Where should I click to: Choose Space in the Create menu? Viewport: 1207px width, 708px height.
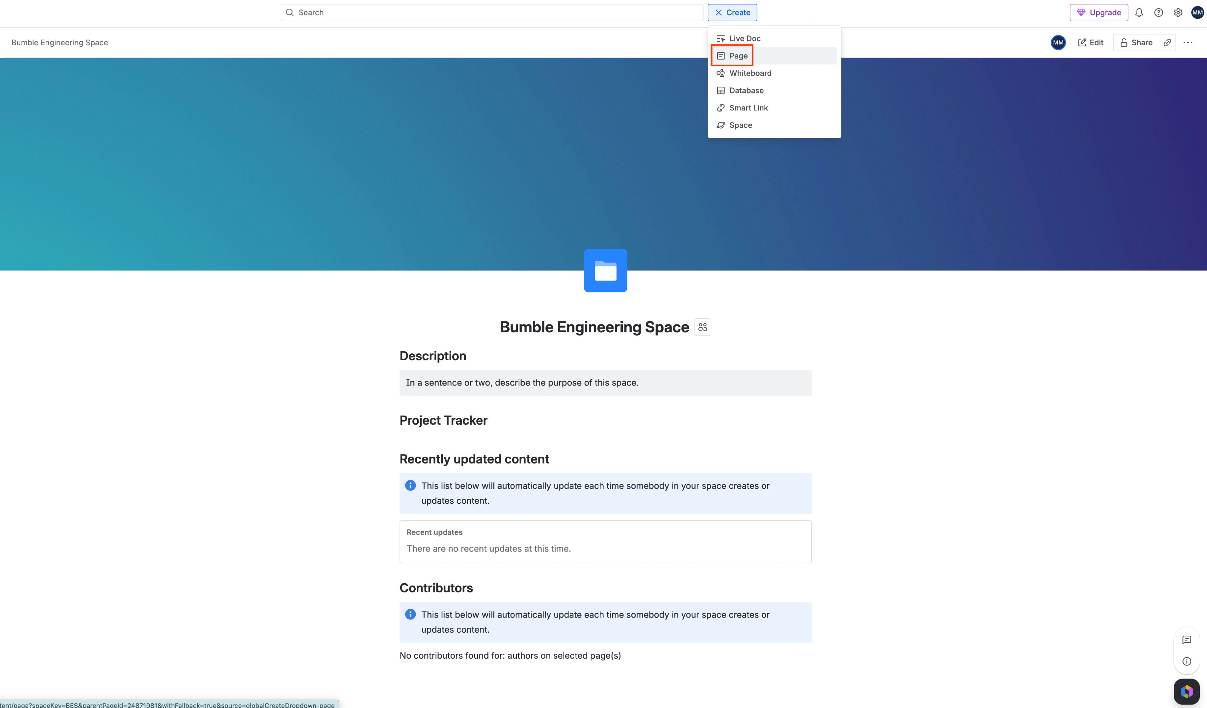click(774, 125)
